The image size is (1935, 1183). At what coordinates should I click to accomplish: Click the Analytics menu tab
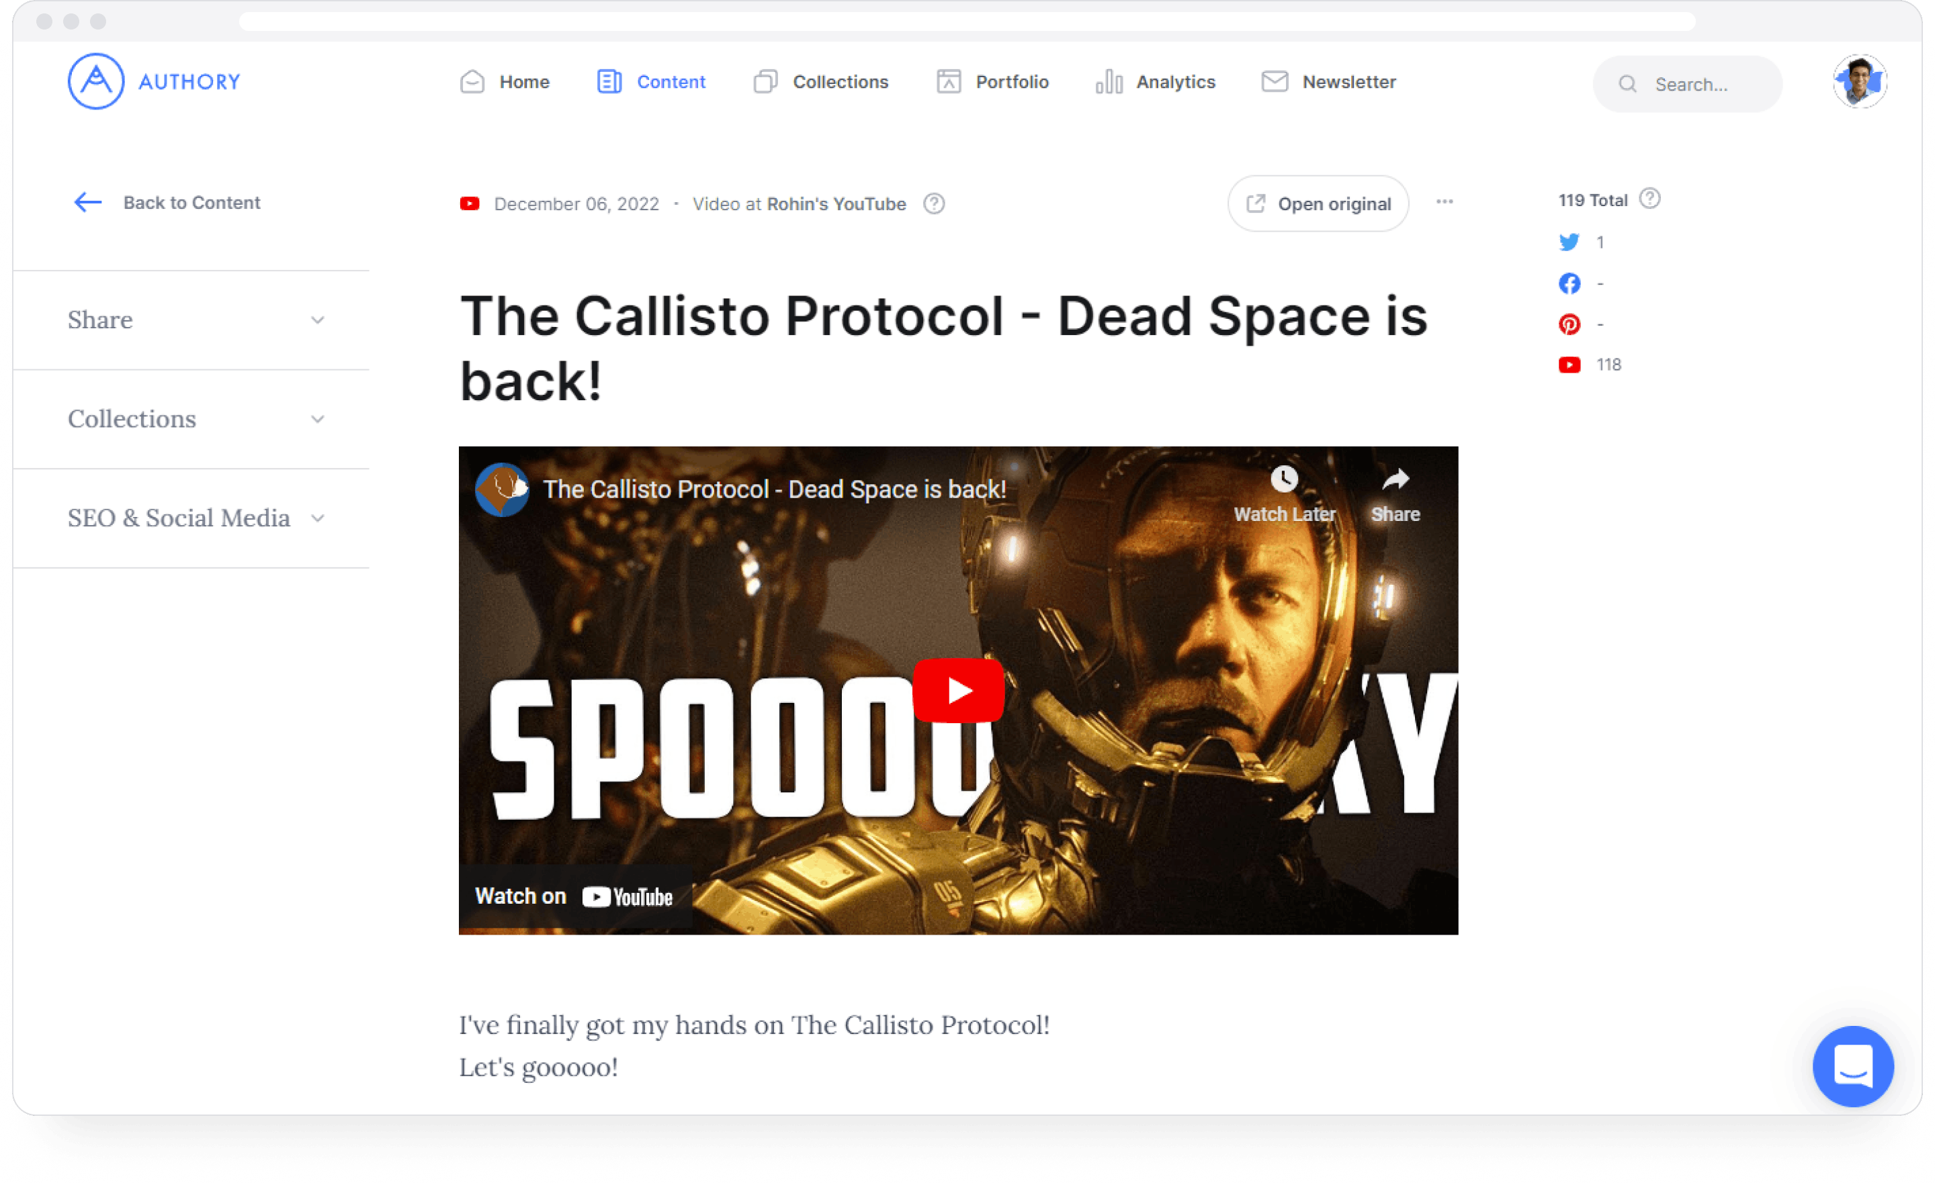(x=1175, y=81)
